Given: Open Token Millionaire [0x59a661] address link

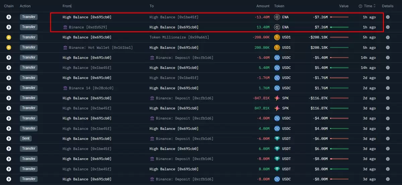Looking at the screenshot, I should pos(179,37).
